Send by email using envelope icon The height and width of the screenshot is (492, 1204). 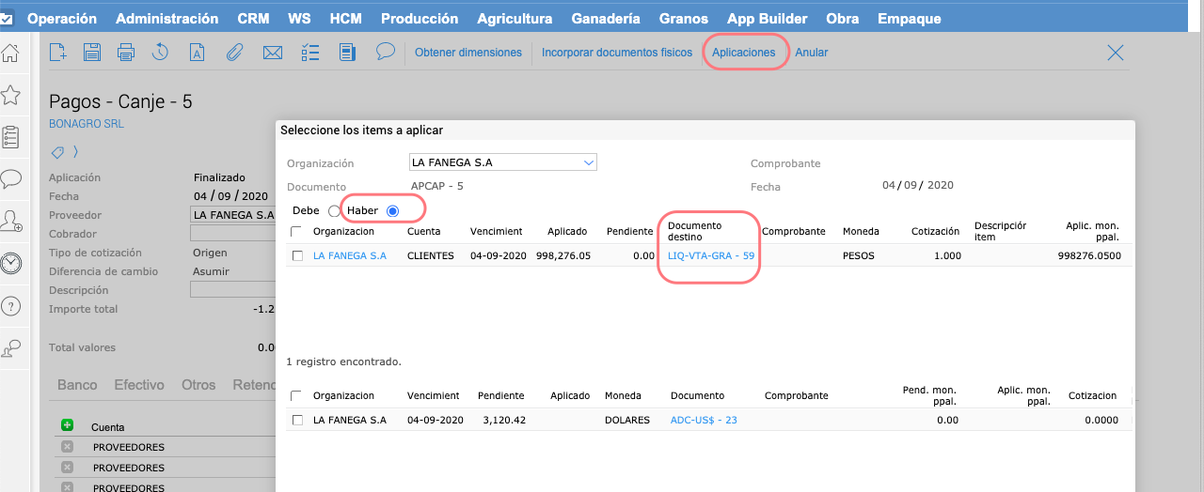[273, 53]
